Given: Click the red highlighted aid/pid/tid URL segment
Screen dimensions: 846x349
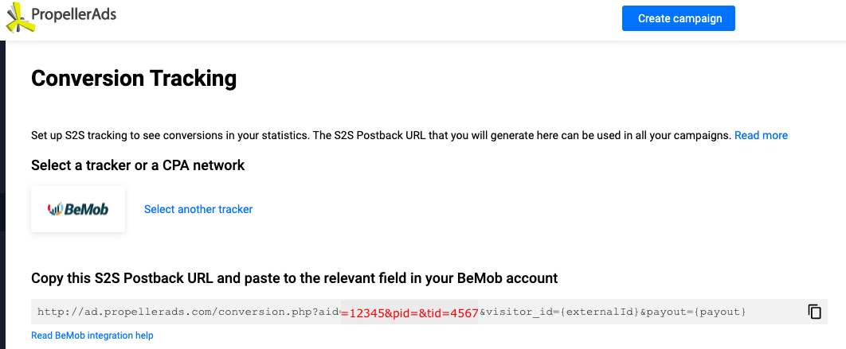Looking at the screenshot, I should point(409,313).
